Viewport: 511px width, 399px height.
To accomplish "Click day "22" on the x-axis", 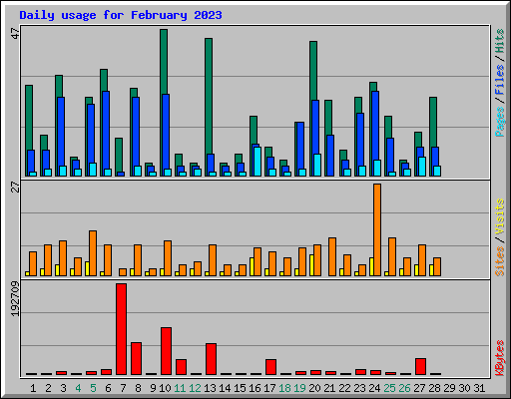I will (x=345, y=388).
